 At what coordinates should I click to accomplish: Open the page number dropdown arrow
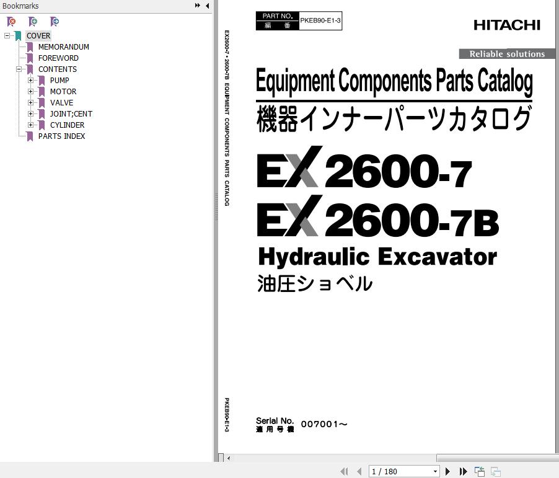[x=435, y=472]
